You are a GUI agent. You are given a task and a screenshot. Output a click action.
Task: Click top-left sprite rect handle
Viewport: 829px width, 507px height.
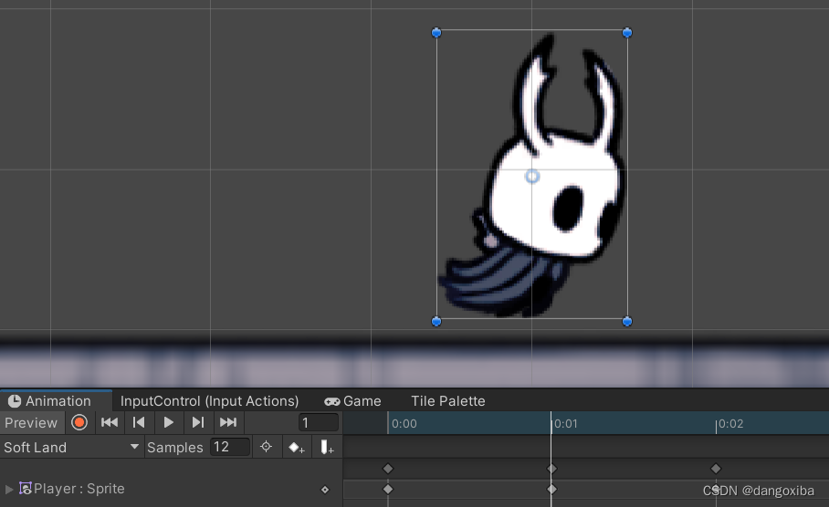coord(436,33)
